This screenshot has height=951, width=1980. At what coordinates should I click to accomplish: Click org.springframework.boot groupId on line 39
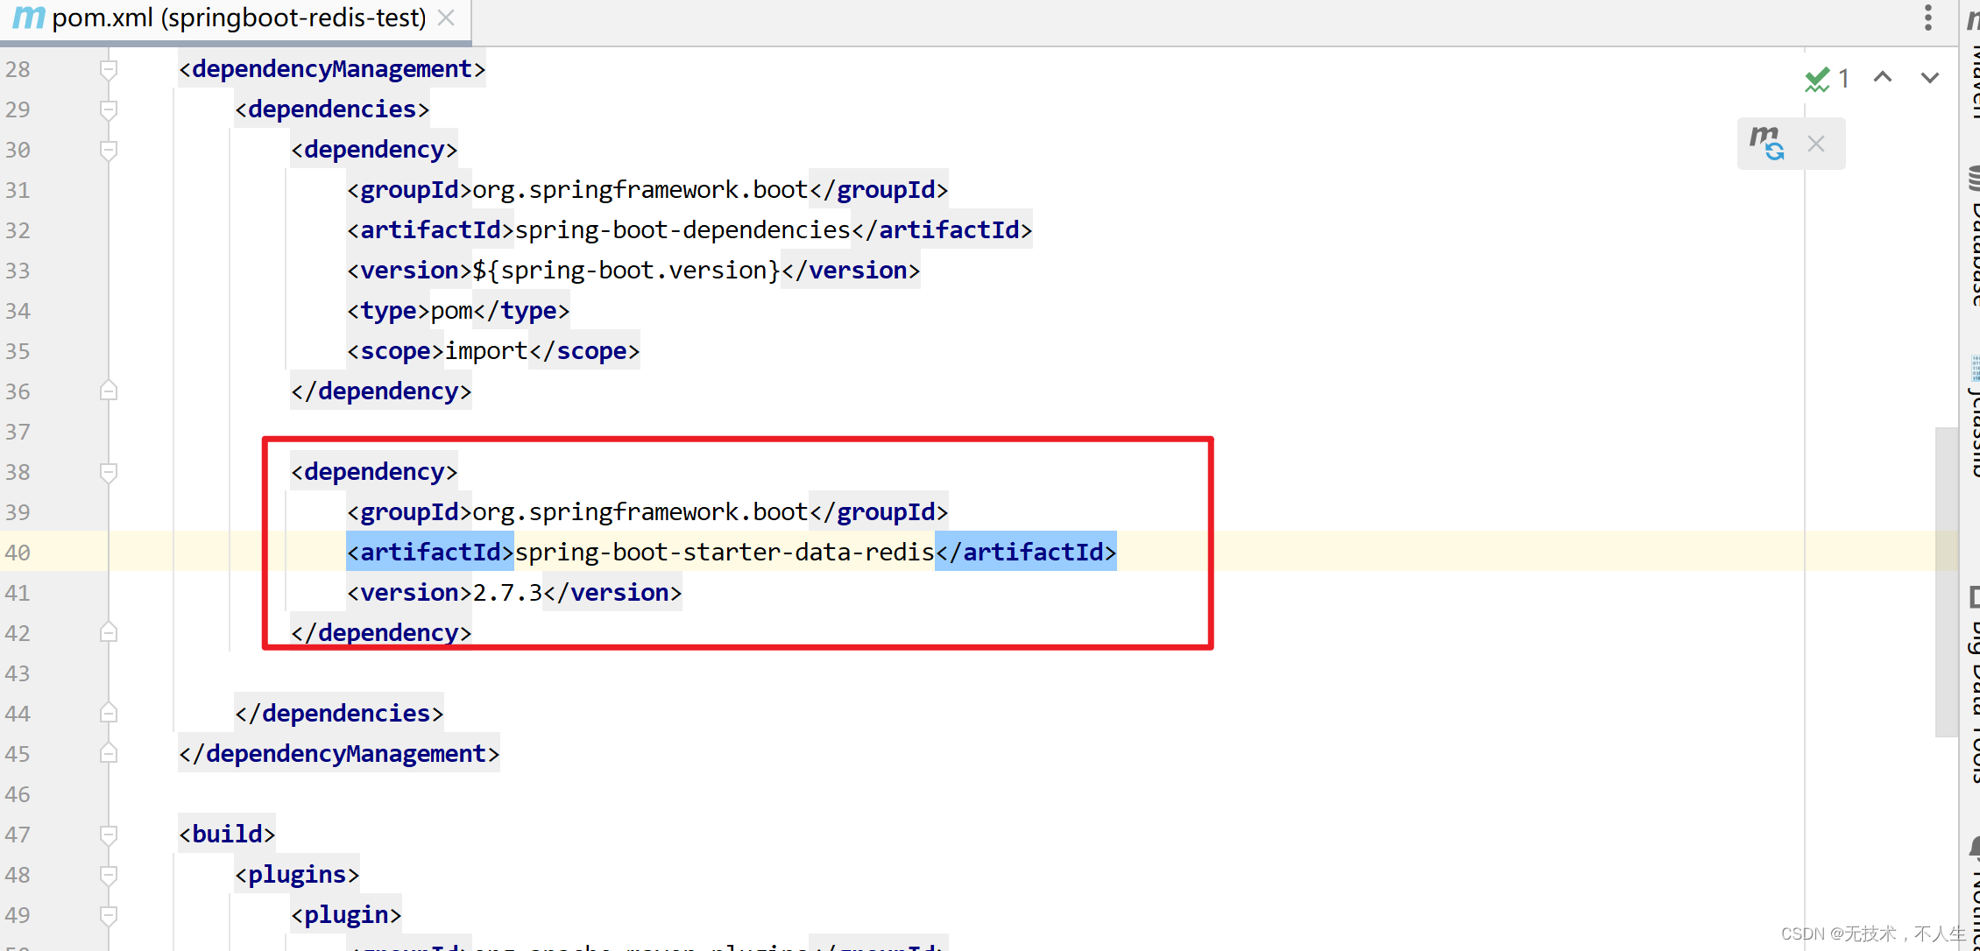click(x=640, y=512)
